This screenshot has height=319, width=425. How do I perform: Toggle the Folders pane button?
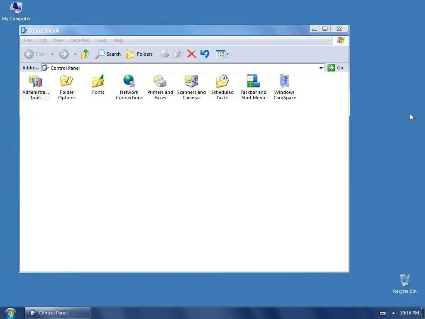pos(139,54)
